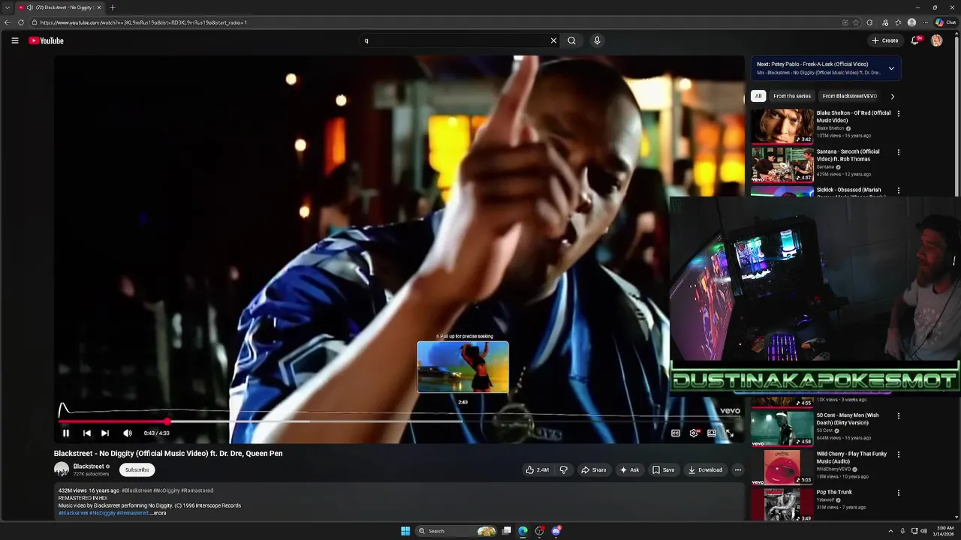Go back in the browser
The width and height of the screenshot is (961, 540).
coord(8,22)
